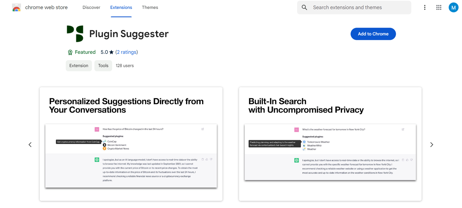
Task: Click the star icon beside the 5.0 rating
Action: pyautogui.click(x=111, y=52)
